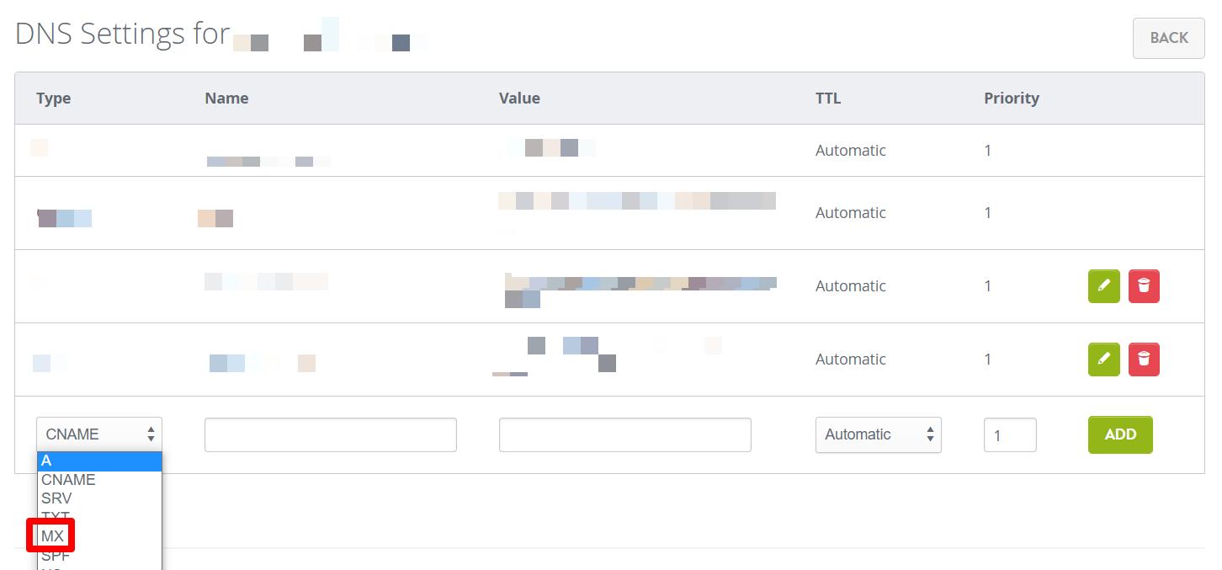Open the Automatic TTL dropdown in add row
Viewport: 1222px width, 570px height.
tap(878, 434)
